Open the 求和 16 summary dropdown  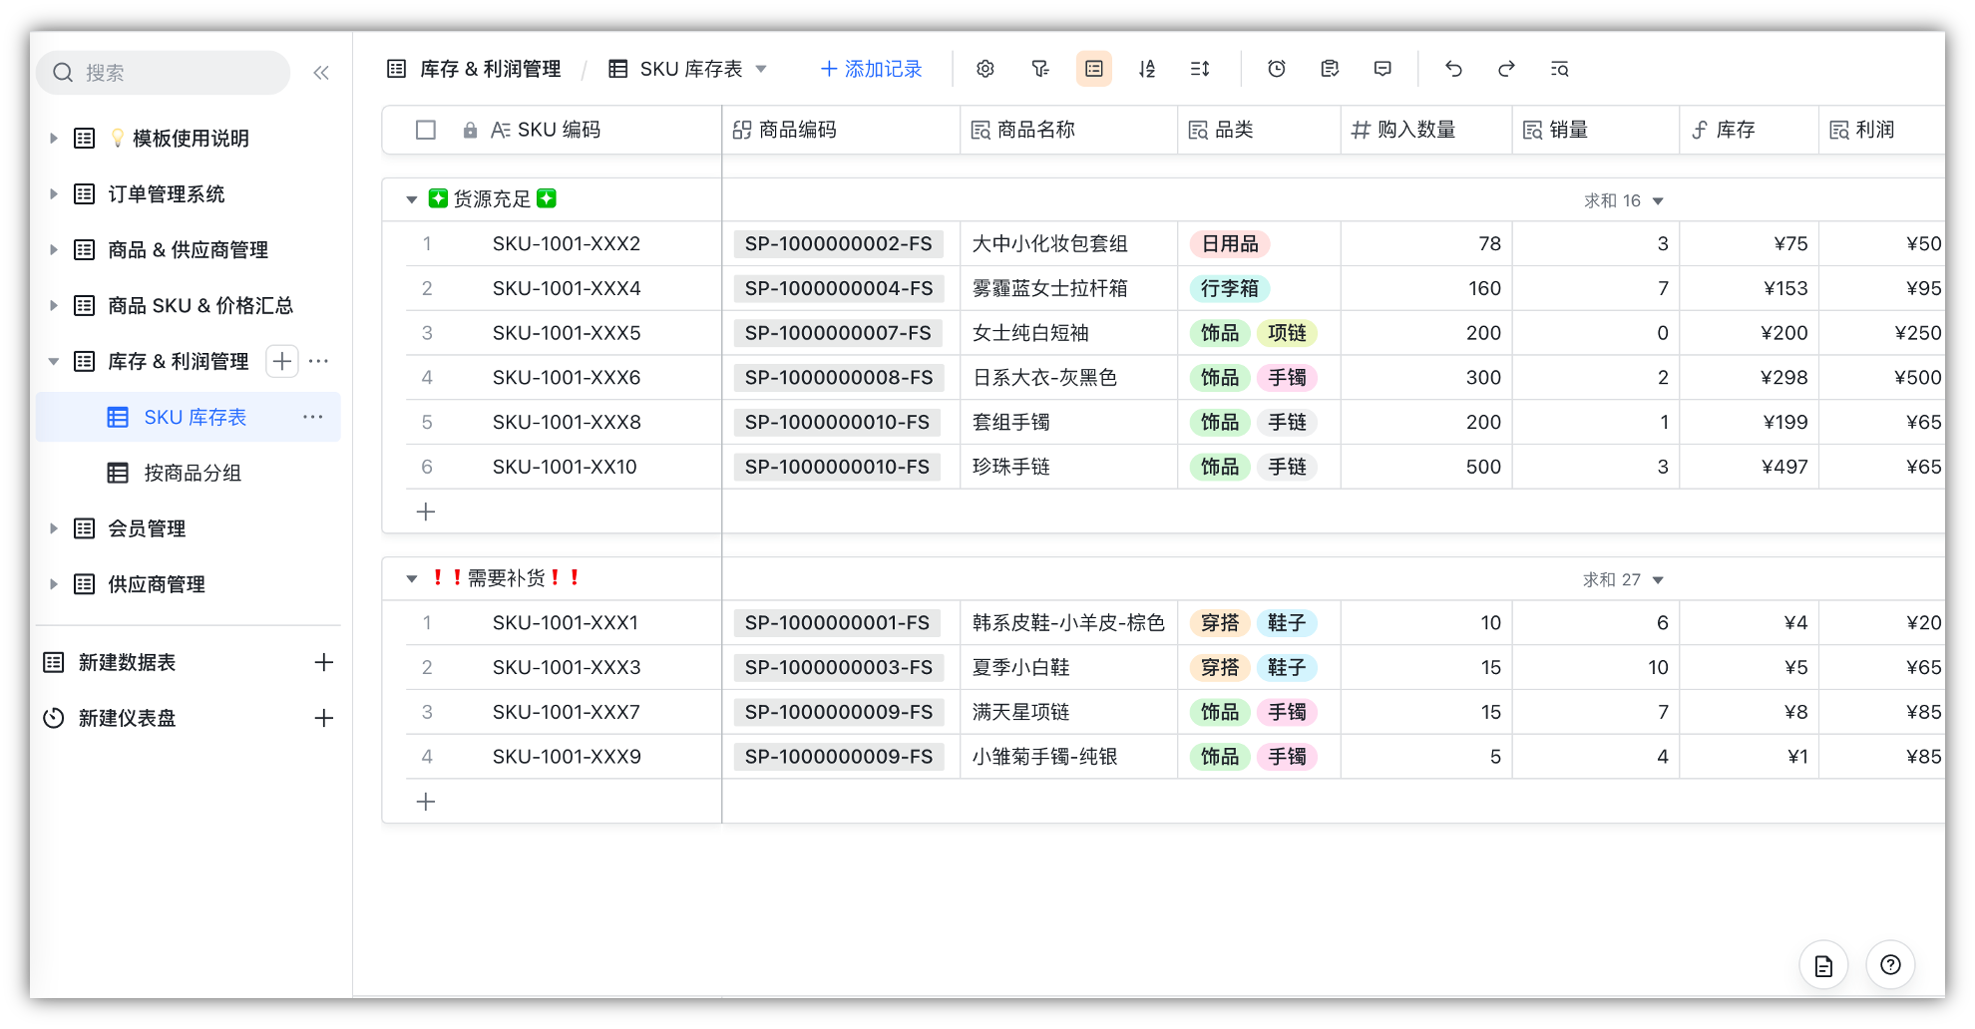(x=1624, y=200)
